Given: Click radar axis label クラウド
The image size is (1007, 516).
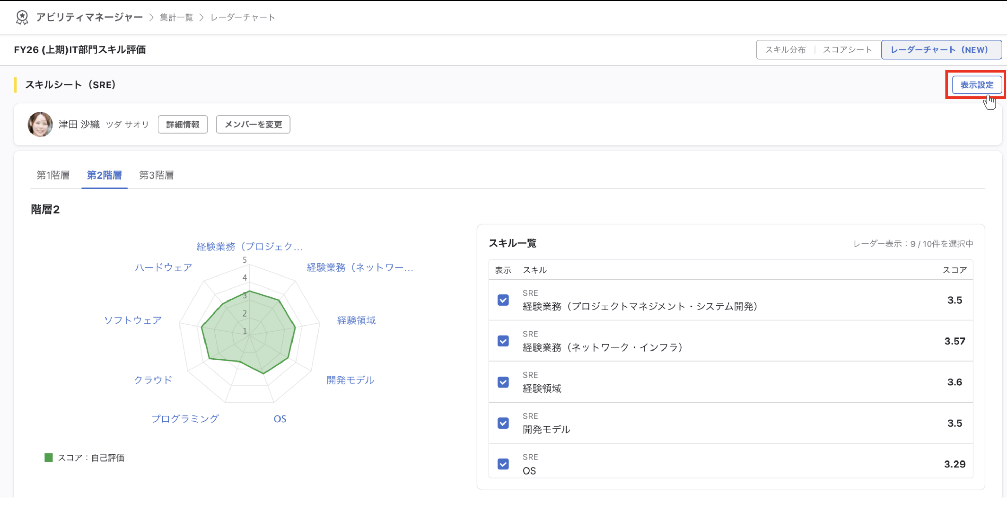Looking at the screenshot, I should 153,380.
